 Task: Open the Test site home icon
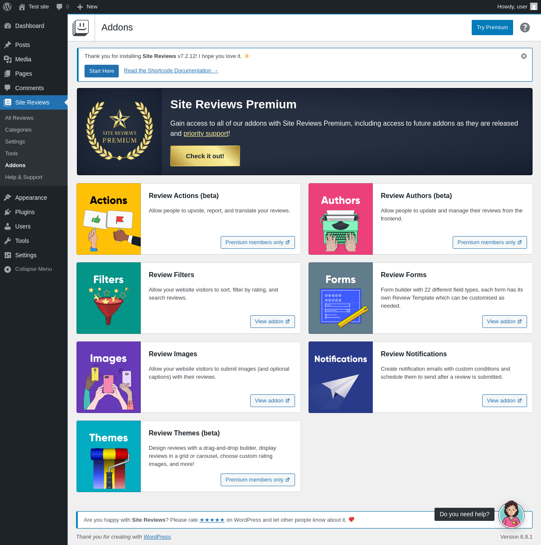(22, 7)
